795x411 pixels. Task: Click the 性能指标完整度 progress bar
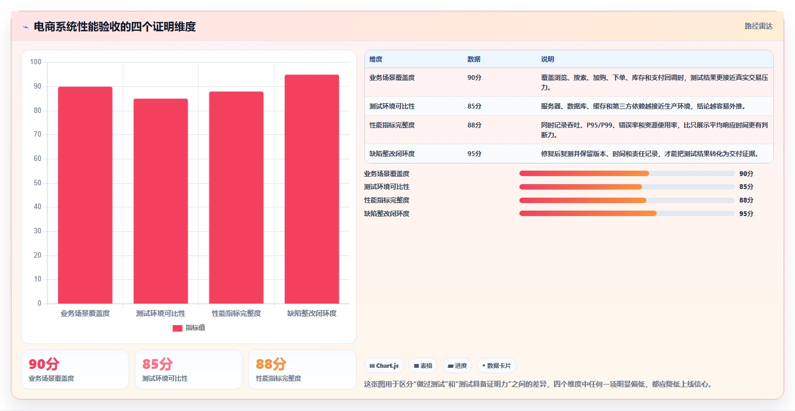(x=627, y=200)
